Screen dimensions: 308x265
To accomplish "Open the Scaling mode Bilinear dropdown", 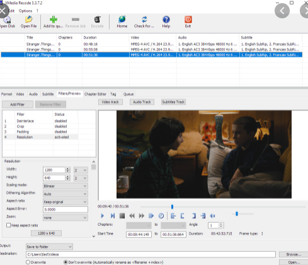I will (x=66, y=186).
